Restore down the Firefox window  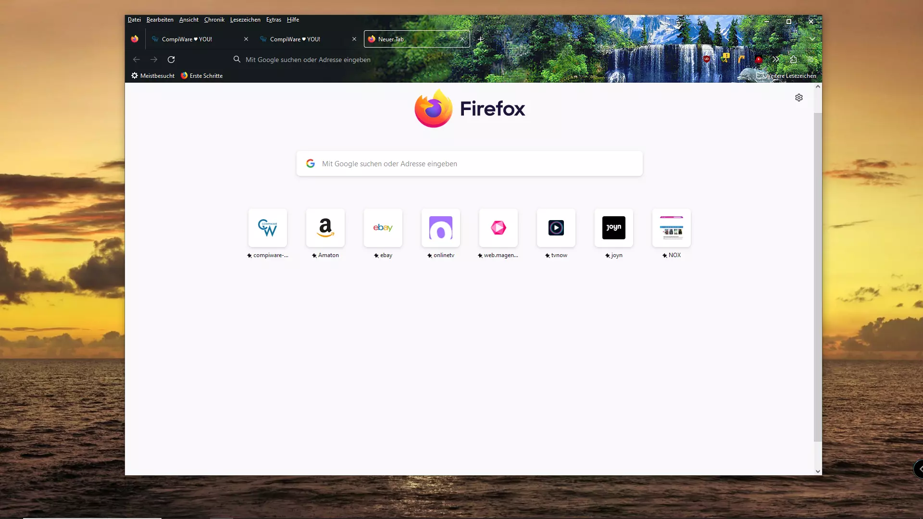(x=788, y=22)
